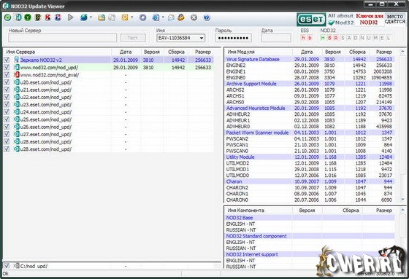The width and height of the screenshot is (409, 279).
Task: Open dropdown arrow next to key icon
Action: click(x=131, y=17)
